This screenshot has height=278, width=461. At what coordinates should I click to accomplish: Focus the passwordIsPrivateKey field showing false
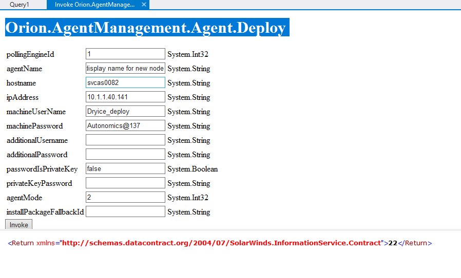[x=125, y=168]
